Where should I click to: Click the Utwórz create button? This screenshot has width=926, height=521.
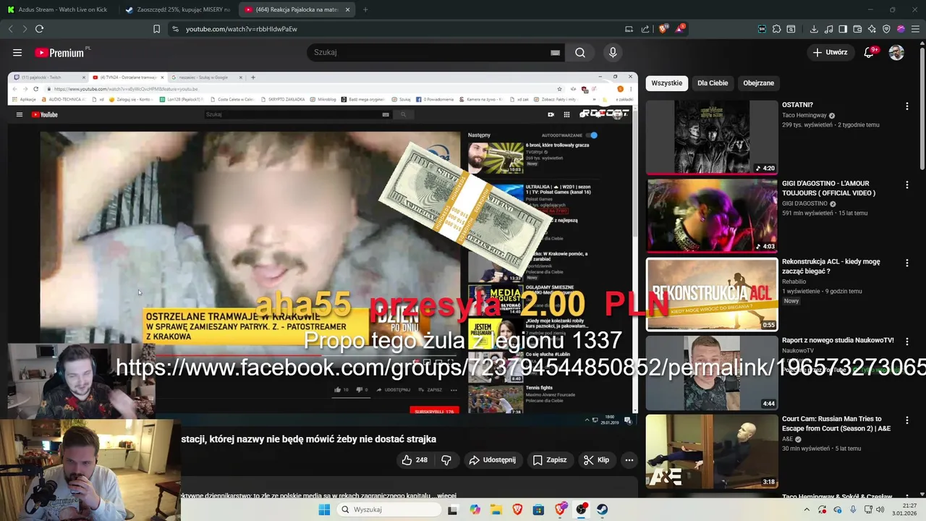[x=830, y=52]
